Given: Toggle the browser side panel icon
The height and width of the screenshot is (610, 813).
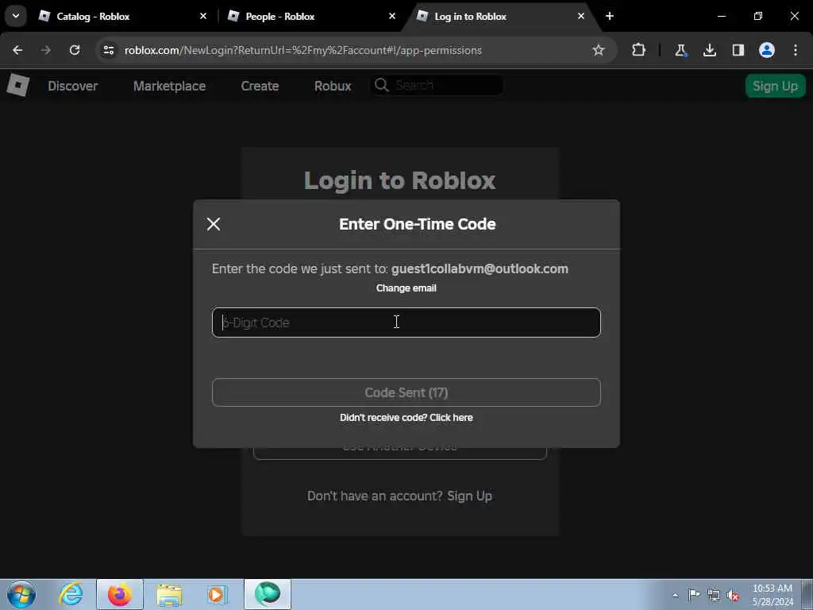Looking at the screenshot, I should (x=738, y=50).
